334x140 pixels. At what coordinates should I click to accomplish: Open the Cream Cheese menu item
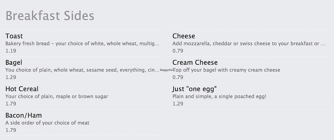[x=195, y=62]
